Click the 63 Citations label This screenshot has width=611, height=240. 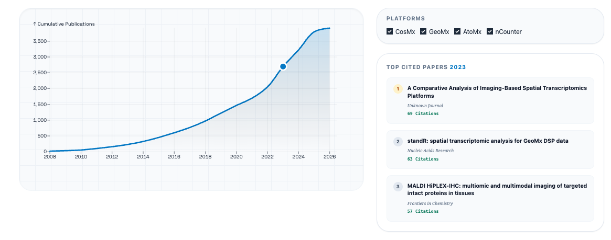[x=423, y=159]
